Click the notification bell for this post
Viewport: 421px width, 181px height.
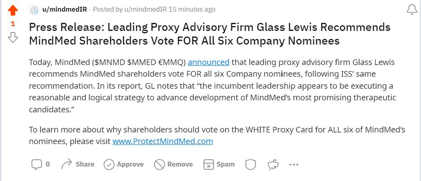pyautogui.click(x=412, y=10)
